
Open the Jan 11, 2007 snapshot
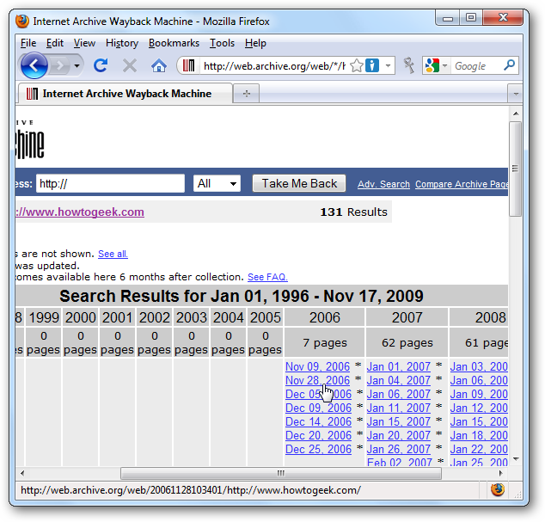pos(399,408)
